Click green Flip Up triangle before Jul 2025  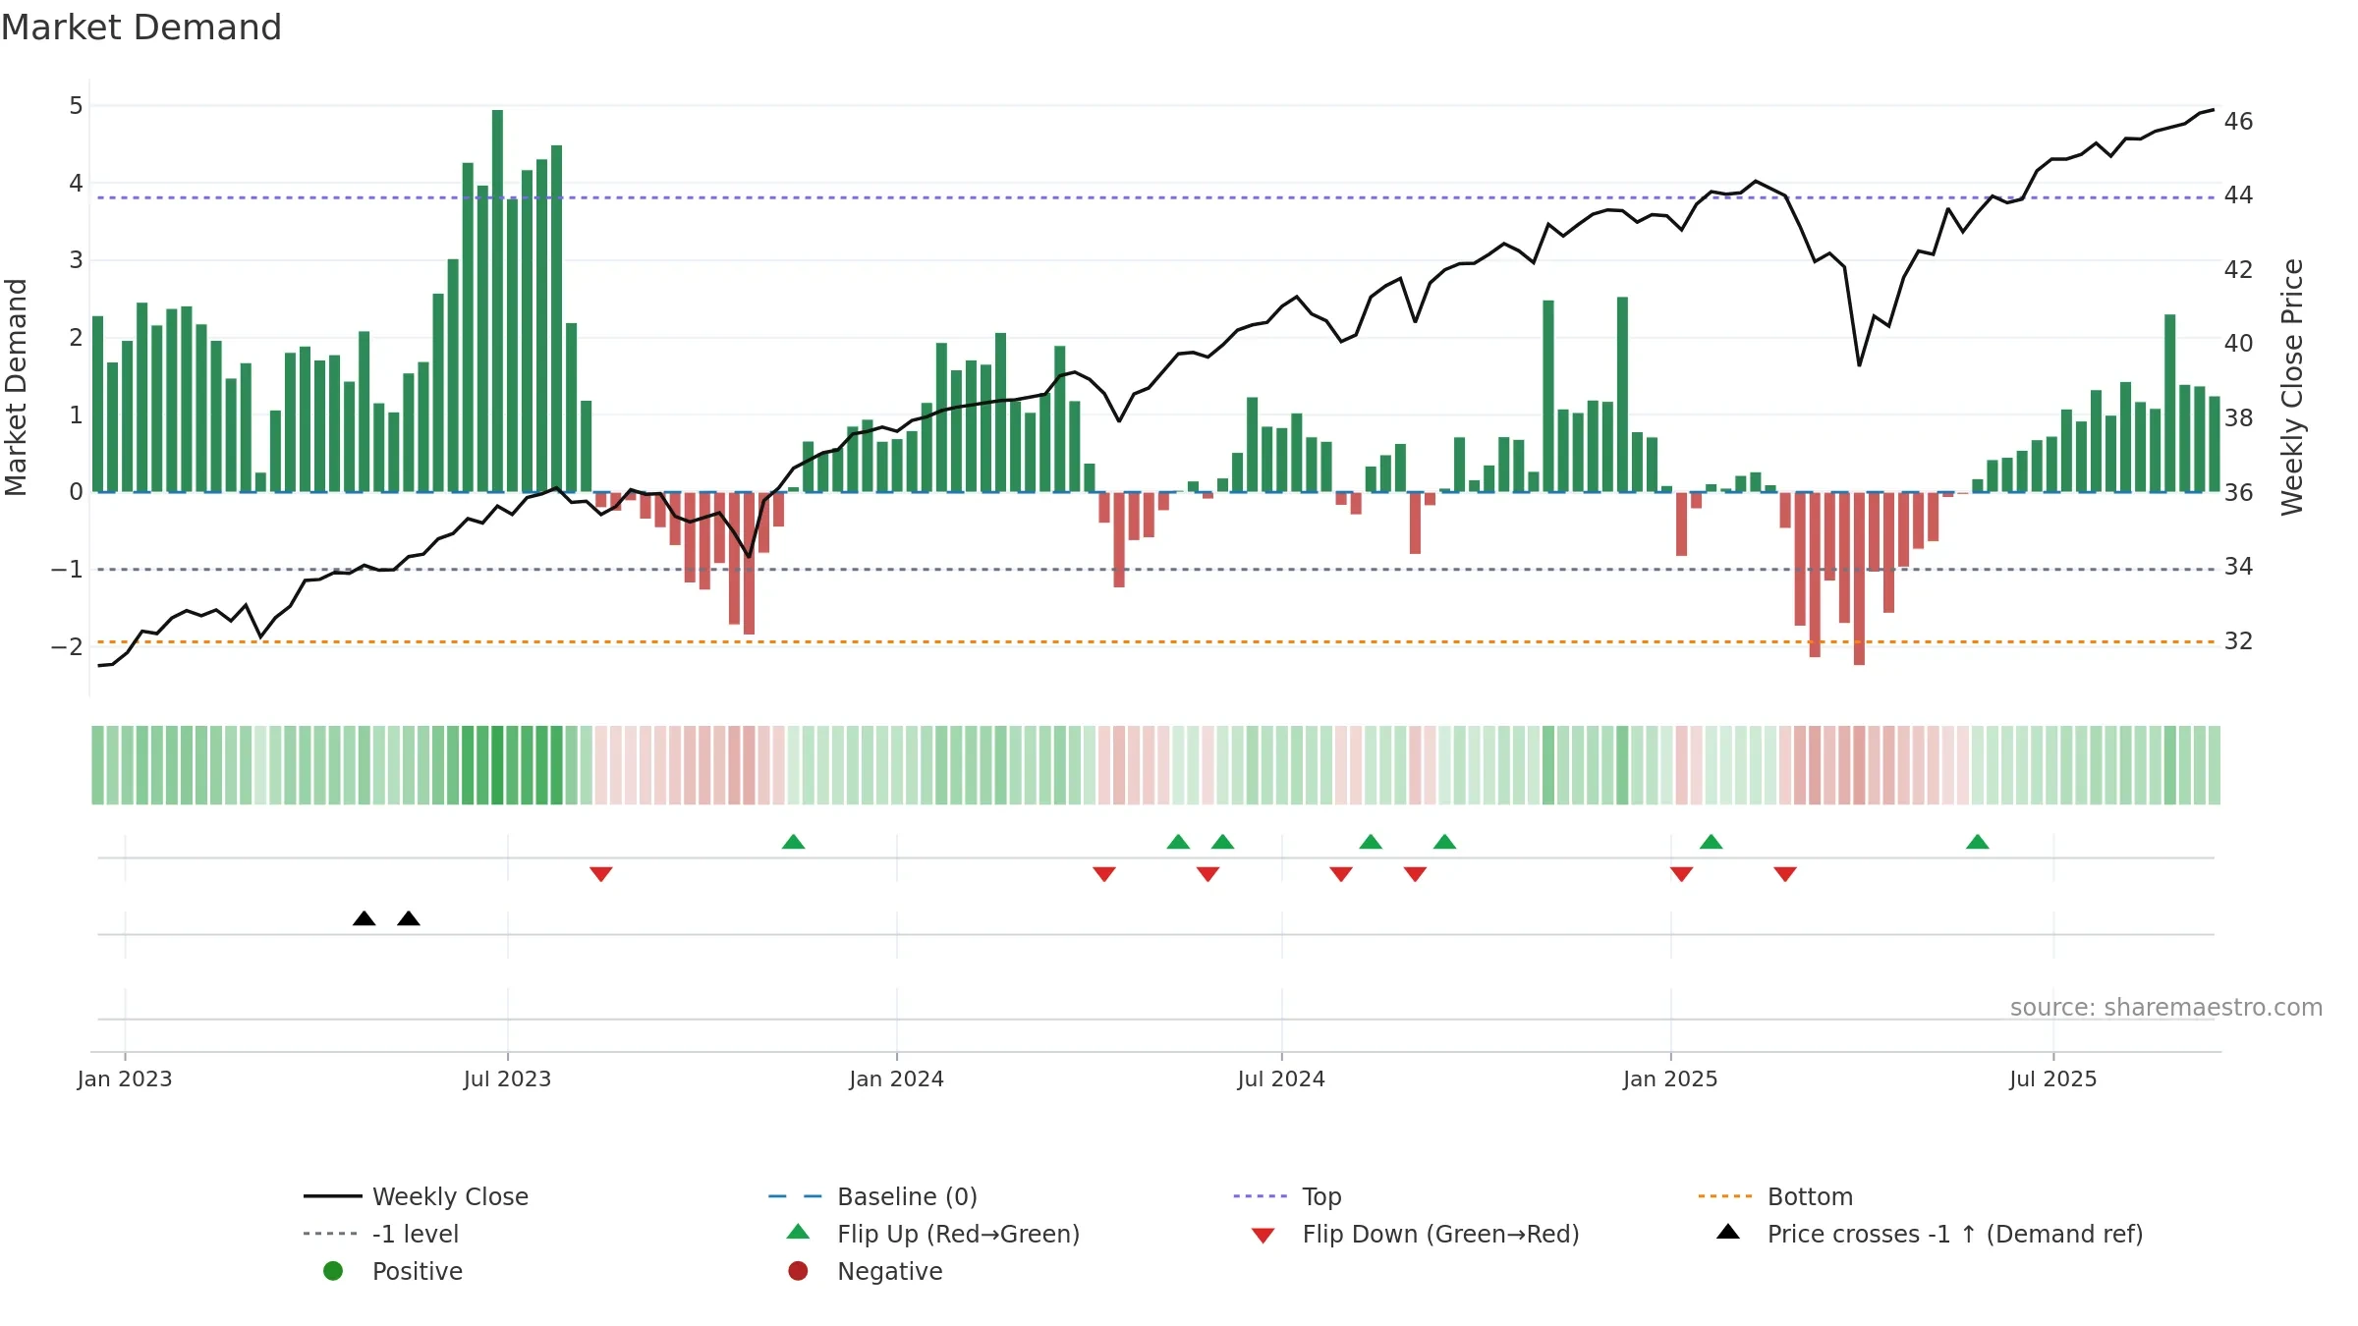pos(1978,842)
